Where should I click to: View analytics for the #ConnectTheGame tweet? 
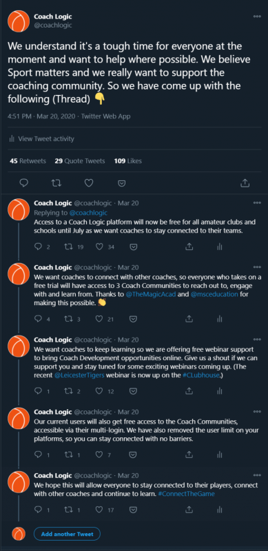(220, 509)
